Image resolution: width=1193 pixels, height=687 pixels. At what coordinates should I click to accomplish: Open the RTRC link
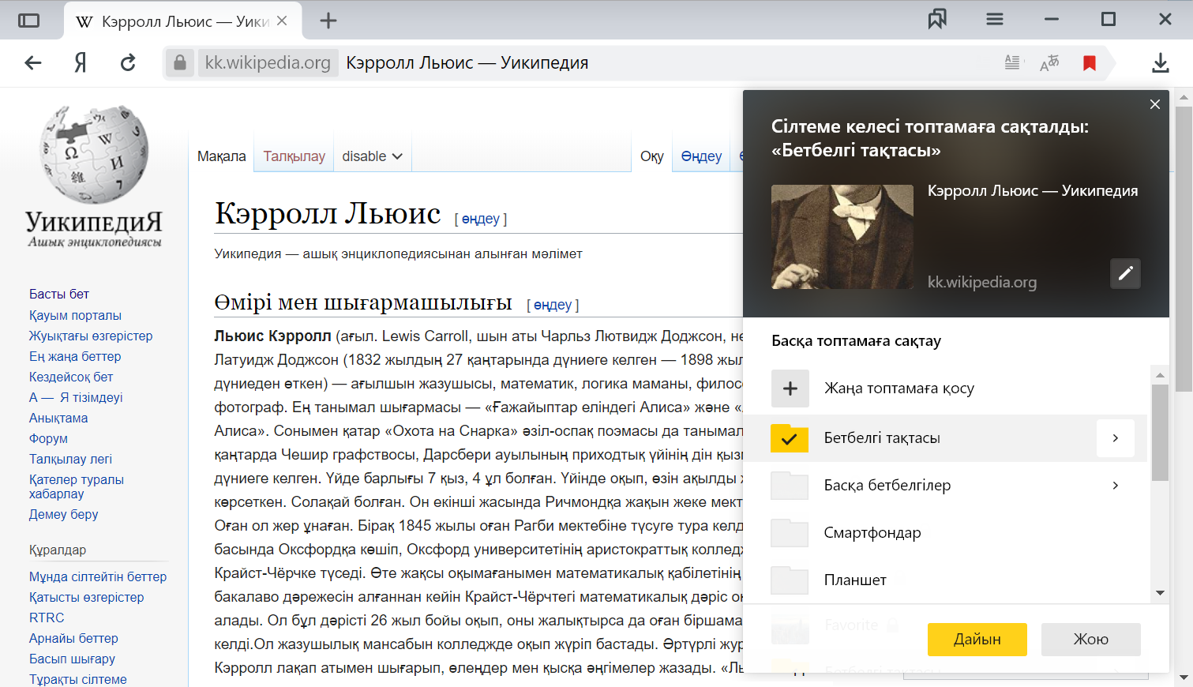tap(47, 618)
